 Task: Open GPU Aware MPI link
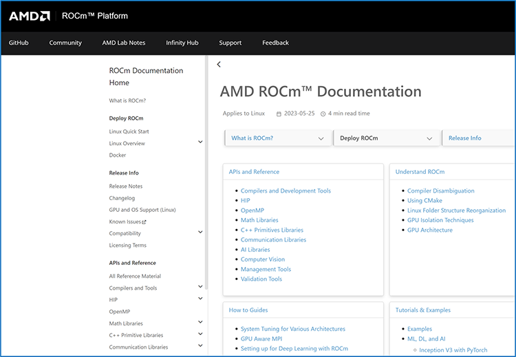pos(261,338)
